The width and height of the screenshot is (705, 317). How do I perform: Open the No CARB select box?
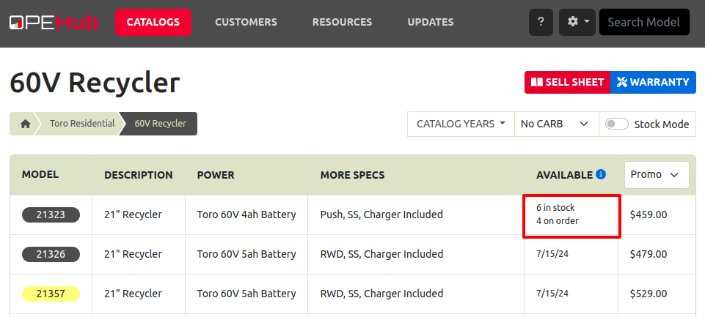(x=557, y=124)
